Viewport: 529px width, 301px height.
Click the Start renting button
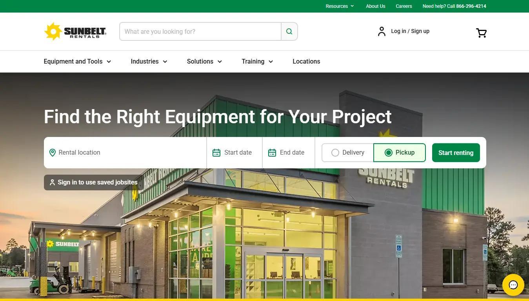[456, 153]
